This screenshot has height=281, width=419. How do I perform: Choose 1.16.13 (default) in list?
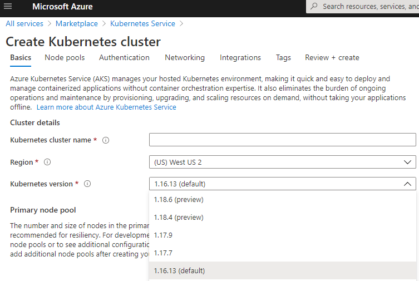(x=283, y=270)
